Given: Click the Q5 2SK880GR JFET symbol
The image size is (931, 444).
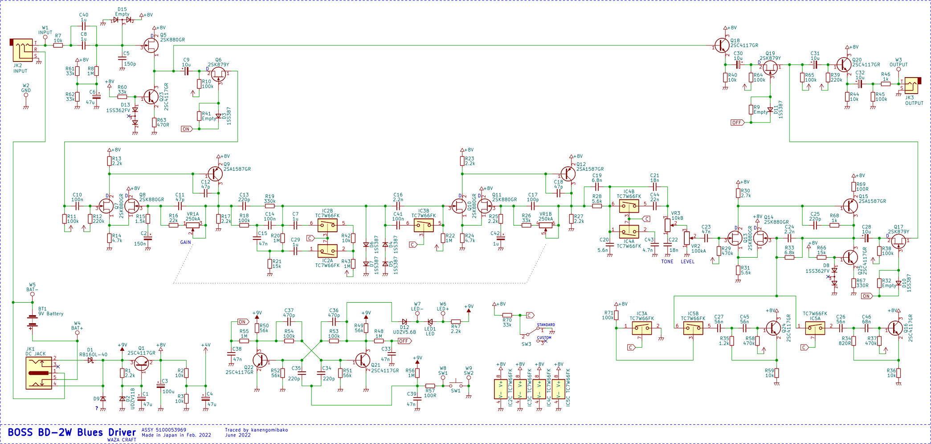Looking at the screenshot, I should (152, 45).
